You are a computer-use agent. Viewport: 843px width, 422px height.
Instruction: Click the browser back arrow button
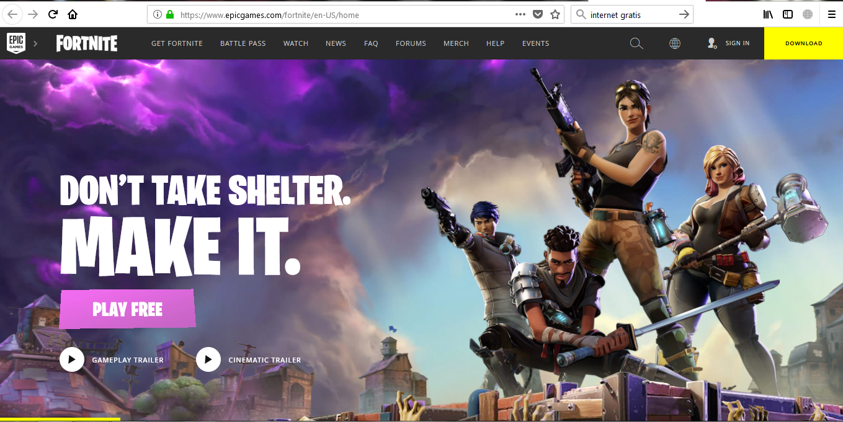[12, 14]
